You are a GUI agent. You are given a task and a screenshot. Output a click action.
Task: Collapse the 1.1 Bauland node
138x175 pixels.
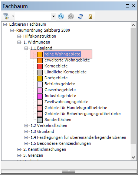tap(26, 48)
